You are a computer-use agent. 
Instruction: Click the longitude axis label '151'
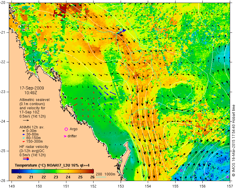tap(66, 186)
